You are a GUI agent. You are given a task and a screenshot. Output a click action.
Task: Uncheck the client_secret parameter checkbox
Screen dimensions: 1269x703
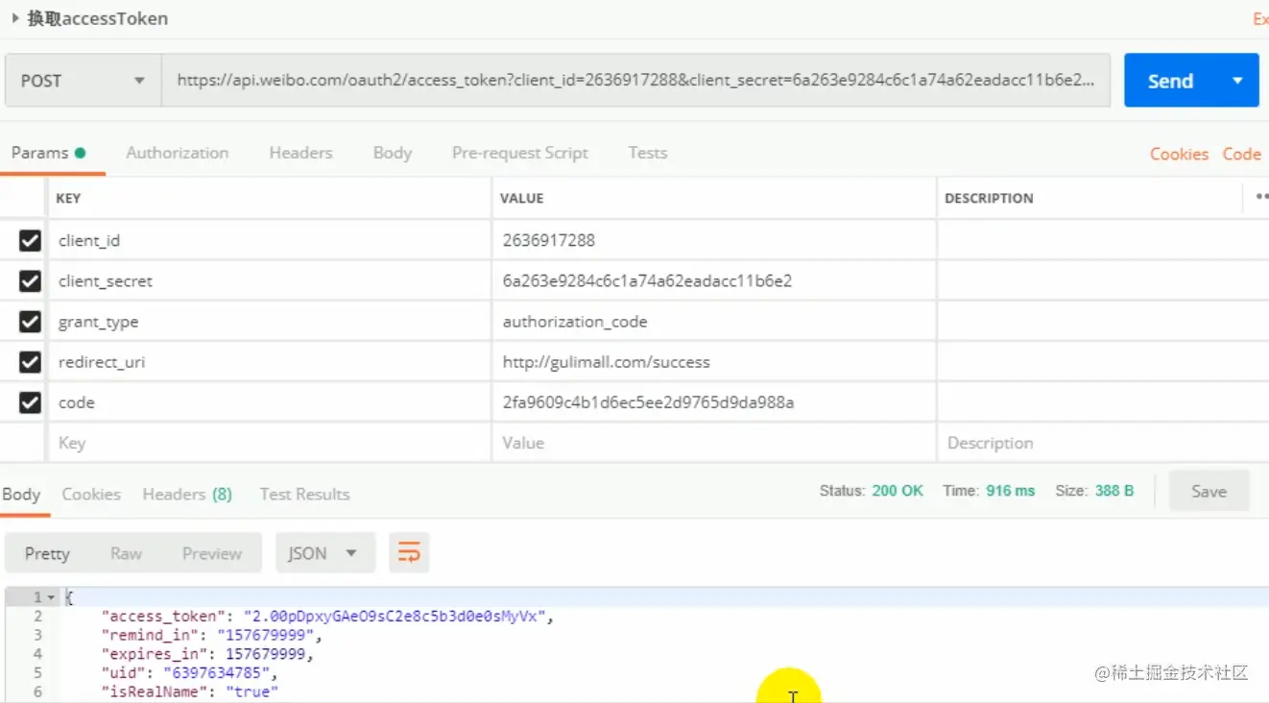coord(30,280)
